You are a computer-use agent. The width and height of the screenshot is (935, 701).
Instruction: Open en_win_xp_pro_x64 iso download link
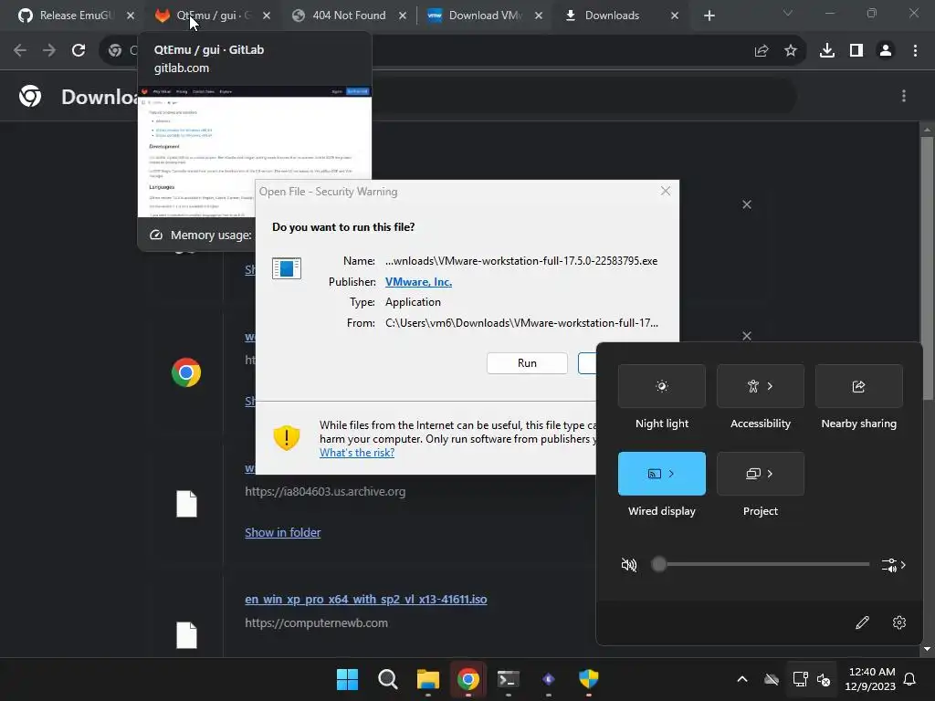[365, 599]
